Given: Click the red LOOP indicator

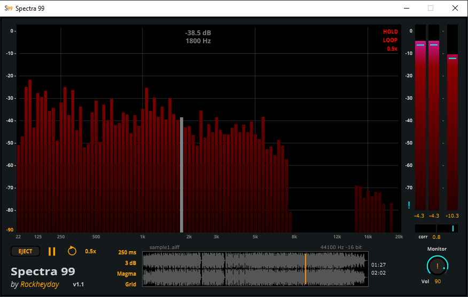Looking at the screenshot, I should 391,40.
